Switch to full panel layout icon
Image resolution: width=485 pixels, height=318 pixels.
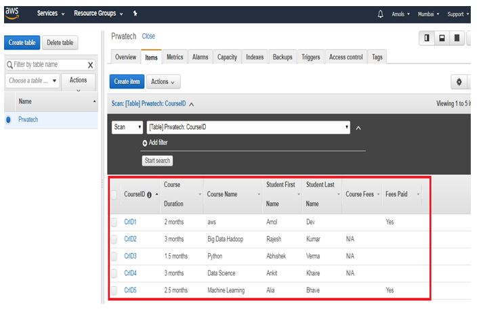(x=457, y=38)
